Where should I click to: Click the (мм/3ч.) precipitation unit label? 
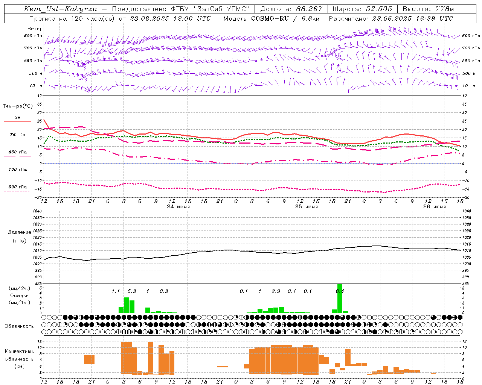[19, 288]
